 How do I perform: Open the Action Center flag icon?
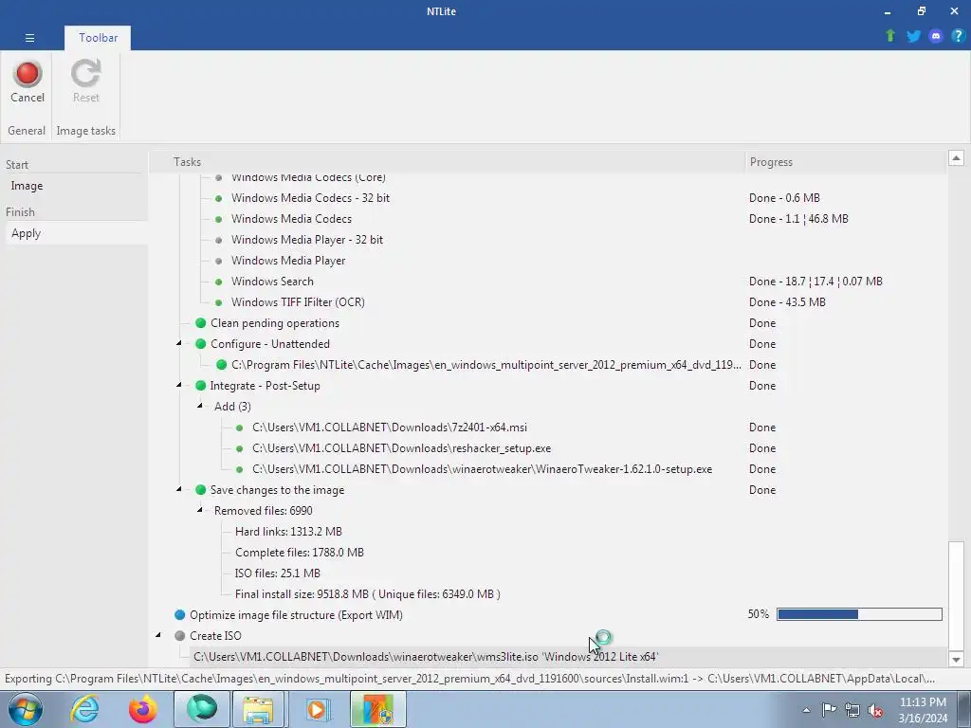tap(829, 710)
